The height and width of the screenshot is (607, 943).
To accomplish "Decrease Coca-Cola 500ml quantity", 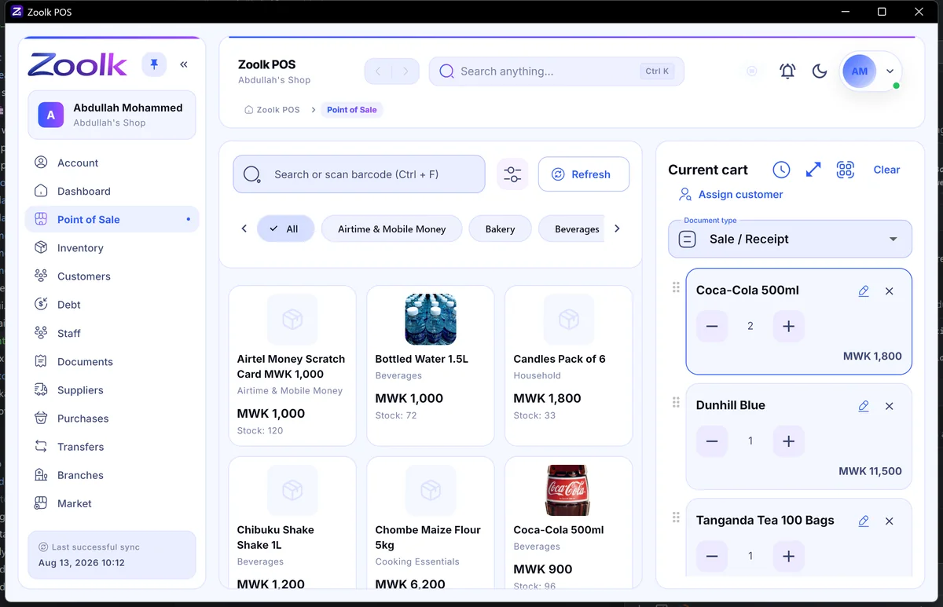I will [712, 326].
